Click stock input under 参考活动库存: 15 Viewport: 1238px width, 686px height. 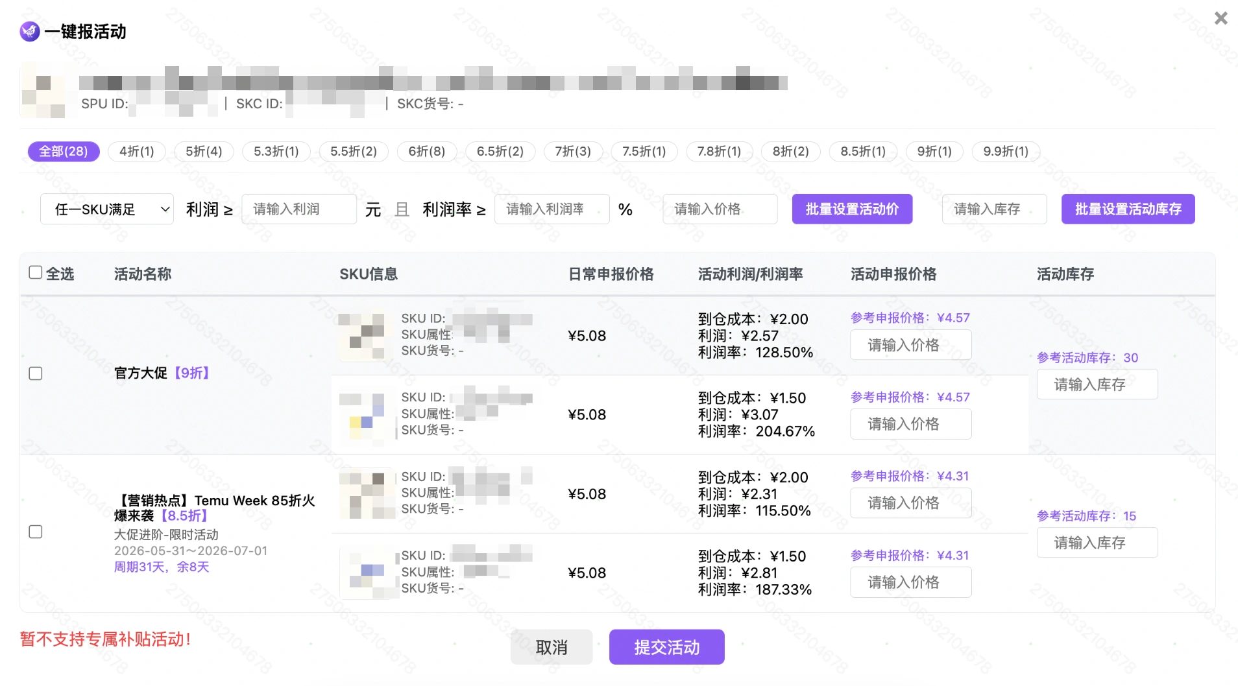click(1097, 543)
